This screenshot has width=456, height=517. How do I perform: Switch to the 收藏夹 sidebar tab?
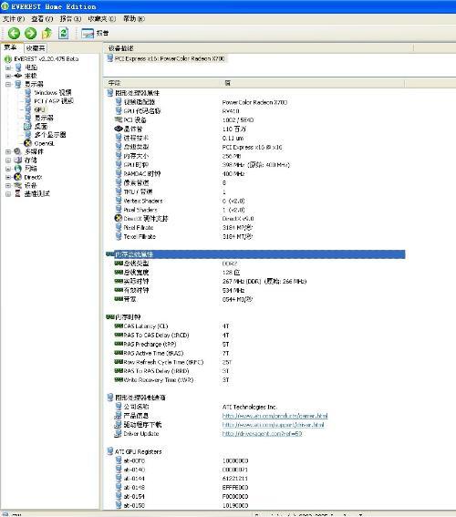point(36,48)
